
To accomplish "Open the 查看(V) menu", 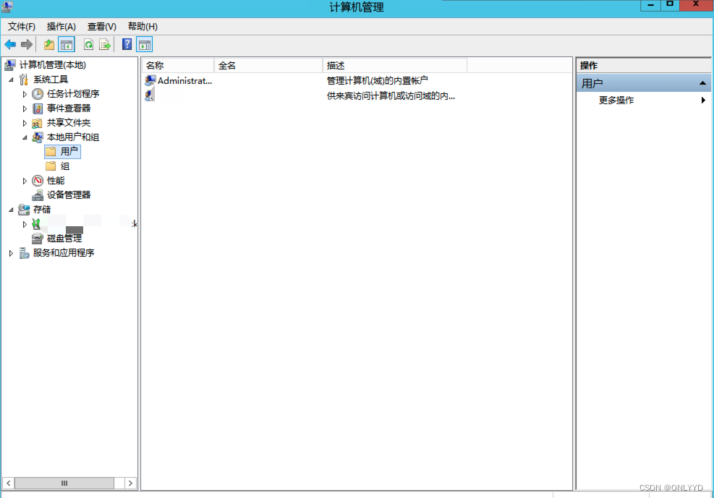I will [101, 26].
